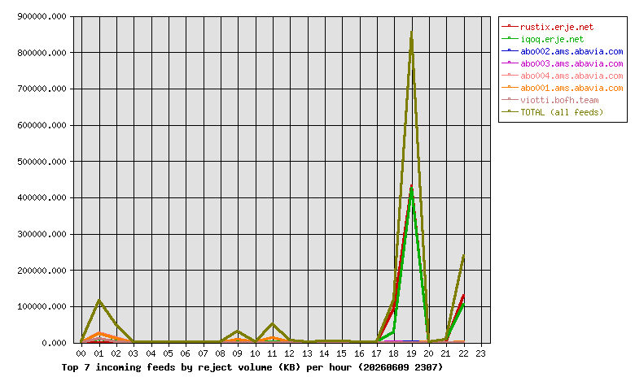
Task: Click hour 22 on the x-axis
Action: pos(464,353)
